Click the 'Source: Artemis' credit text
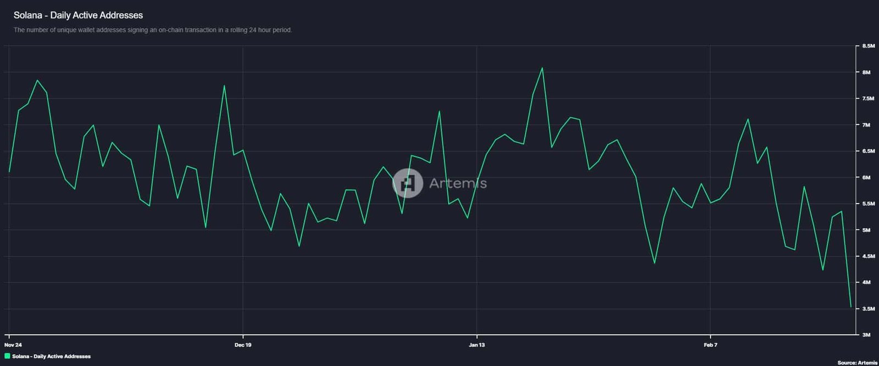The image size is (879, 366). click(x=857, y=363)
